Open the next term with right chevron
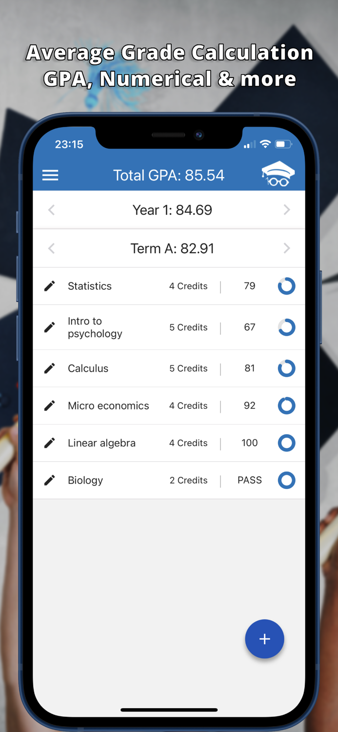 (x=287, y=248)
